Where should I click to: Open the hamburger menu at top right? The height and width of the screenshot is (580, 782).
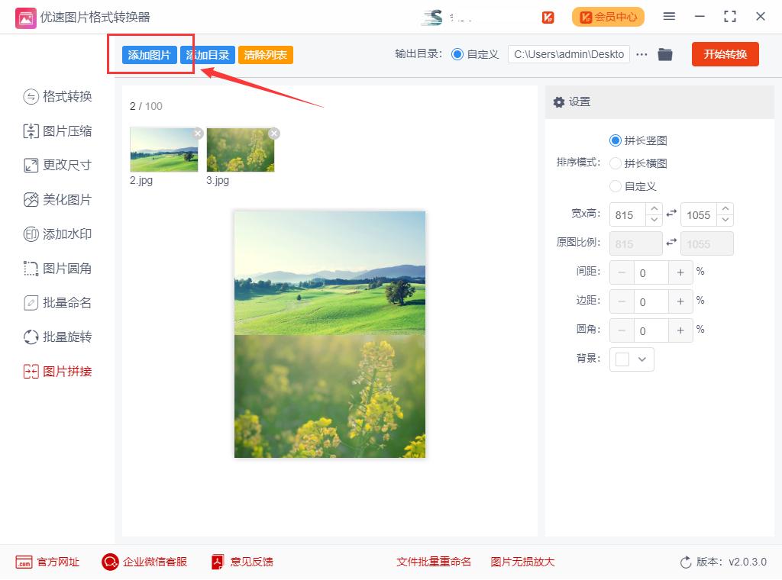pos(669,16)
